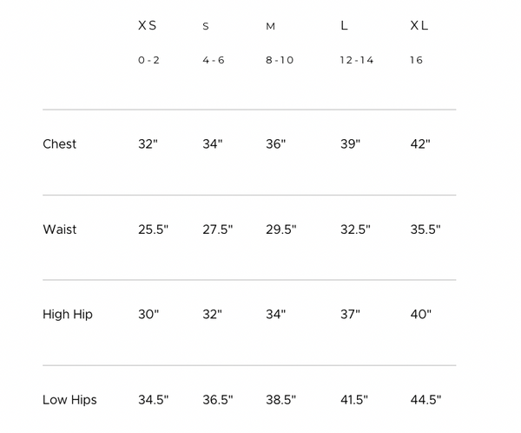Image resolution: width=521 pixels, height=433 pixels.
Task: Select the M size column header
Action: [270, 26]
